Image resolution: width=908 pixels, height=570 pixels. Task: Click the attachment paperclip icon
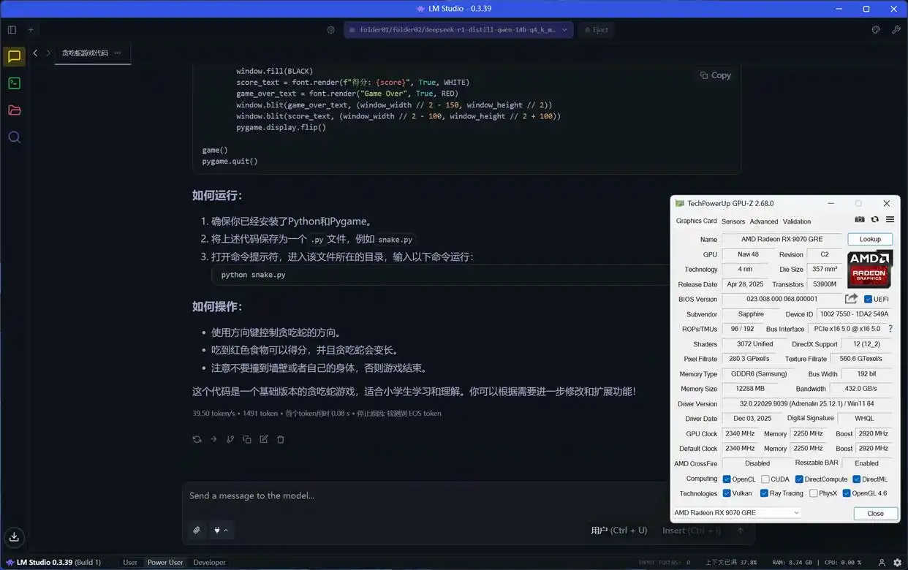(196, 529)
